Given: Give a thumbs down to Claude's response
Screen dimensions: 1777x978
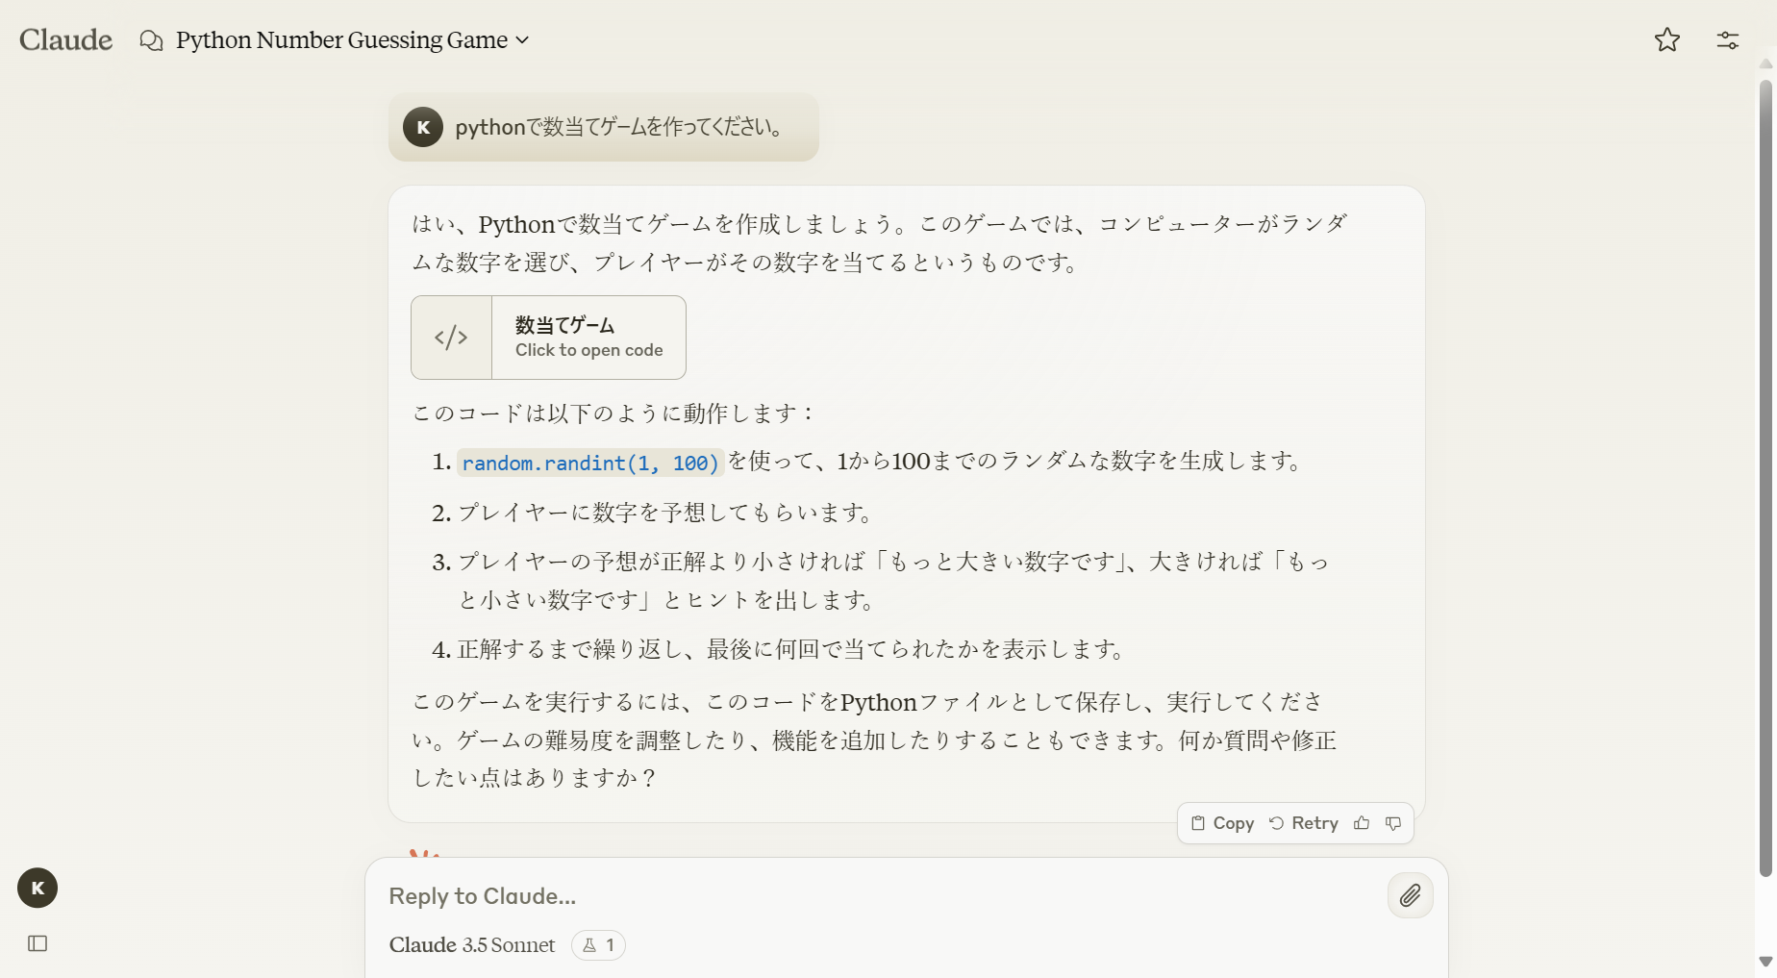Looking at the screenshot, I should 1393,823.
